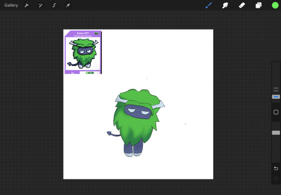
Task: Open the green active color picker
Action: 275,5
